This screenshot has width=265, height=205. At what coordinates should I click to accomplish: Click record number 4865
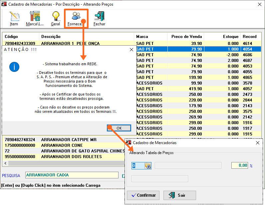(x=247, y=78)
